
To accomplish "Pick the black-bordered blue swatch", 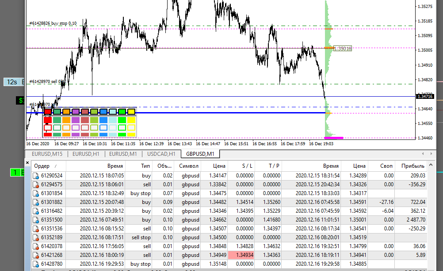I will click(x=103, y=112).
